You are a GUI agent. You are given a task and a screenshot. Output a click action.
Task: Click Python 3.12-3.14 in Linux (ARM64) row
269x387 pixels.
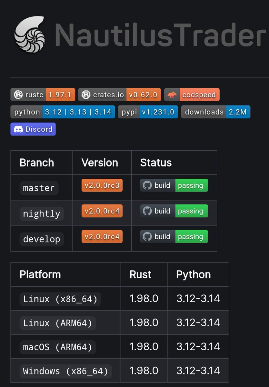pos(198,322)
